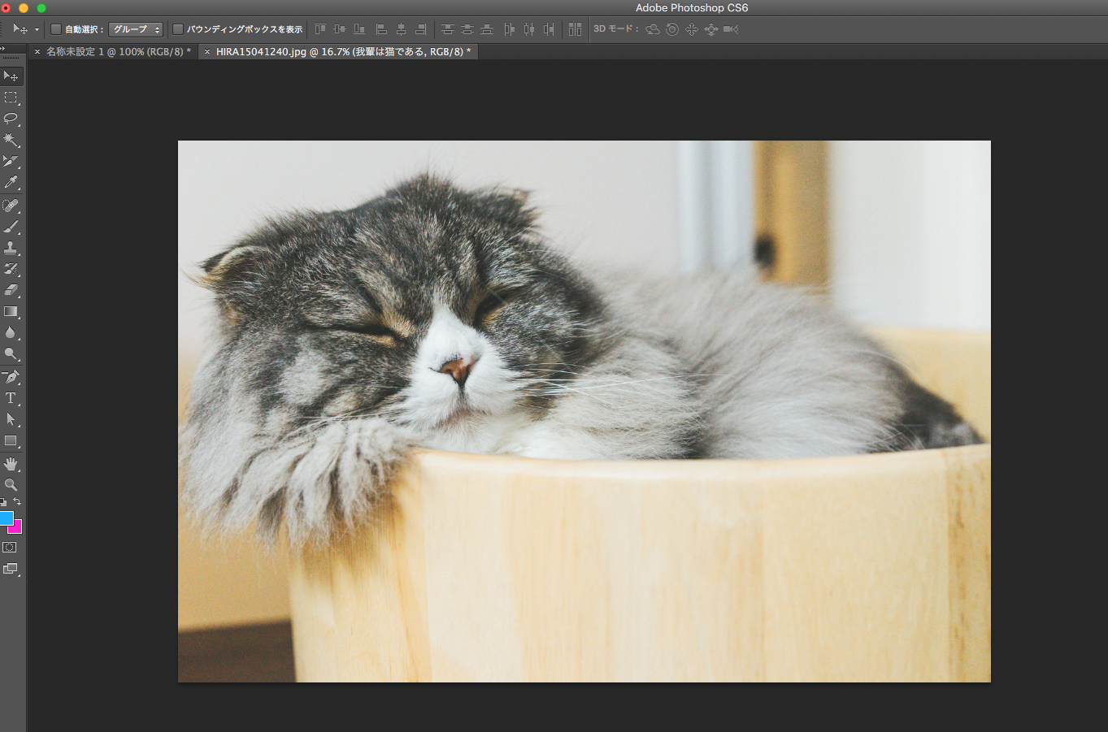Activate the Hand tool
Viewport: 1108px width, 732px height.
[11, 464]
